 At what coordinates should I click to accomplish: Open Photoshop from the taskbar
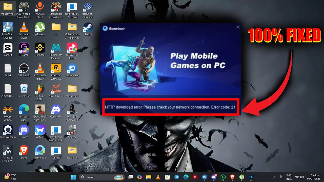pos(251,177)
